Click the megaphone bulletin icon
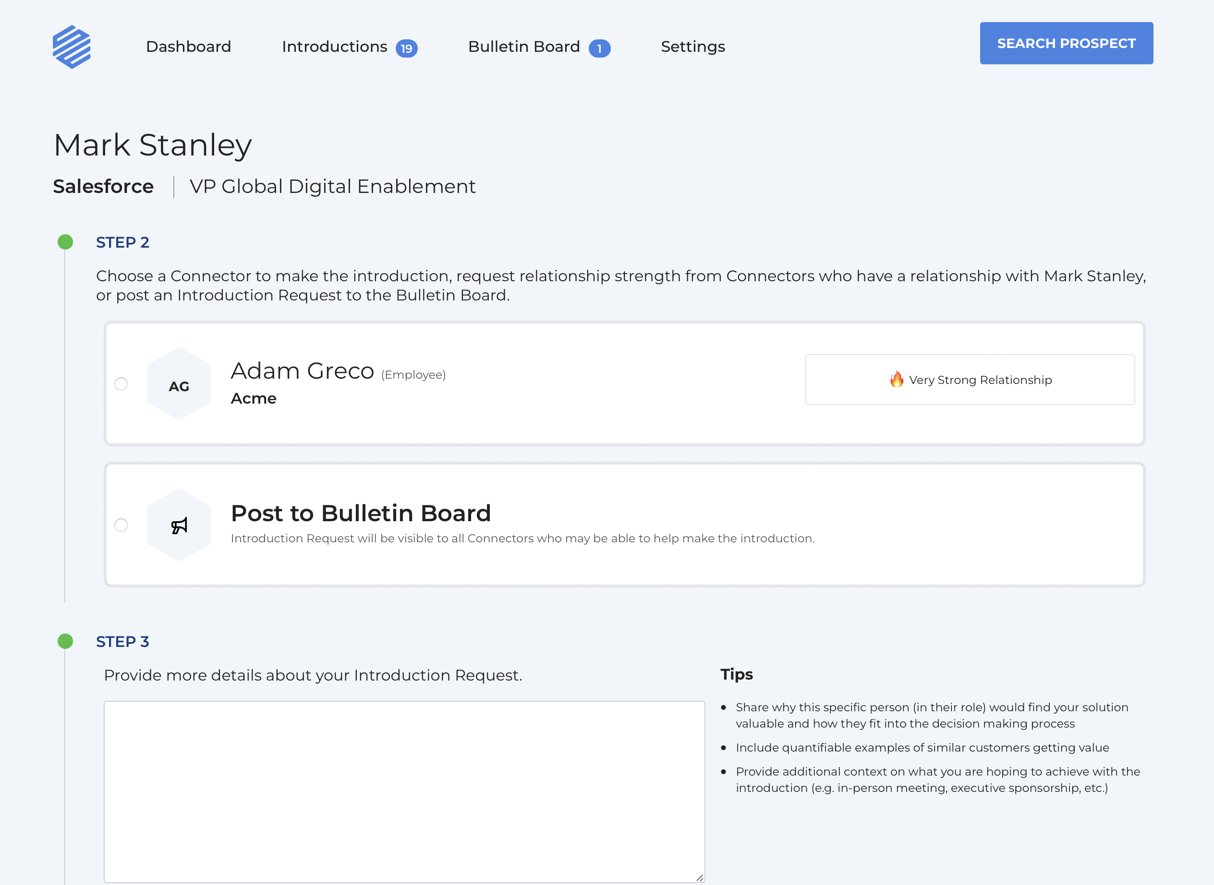 coord(179,526)
